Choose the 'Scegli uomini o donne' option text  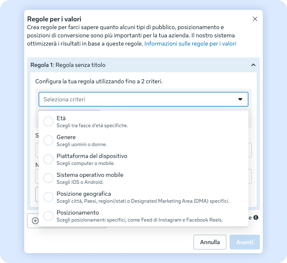pos(82,144)
